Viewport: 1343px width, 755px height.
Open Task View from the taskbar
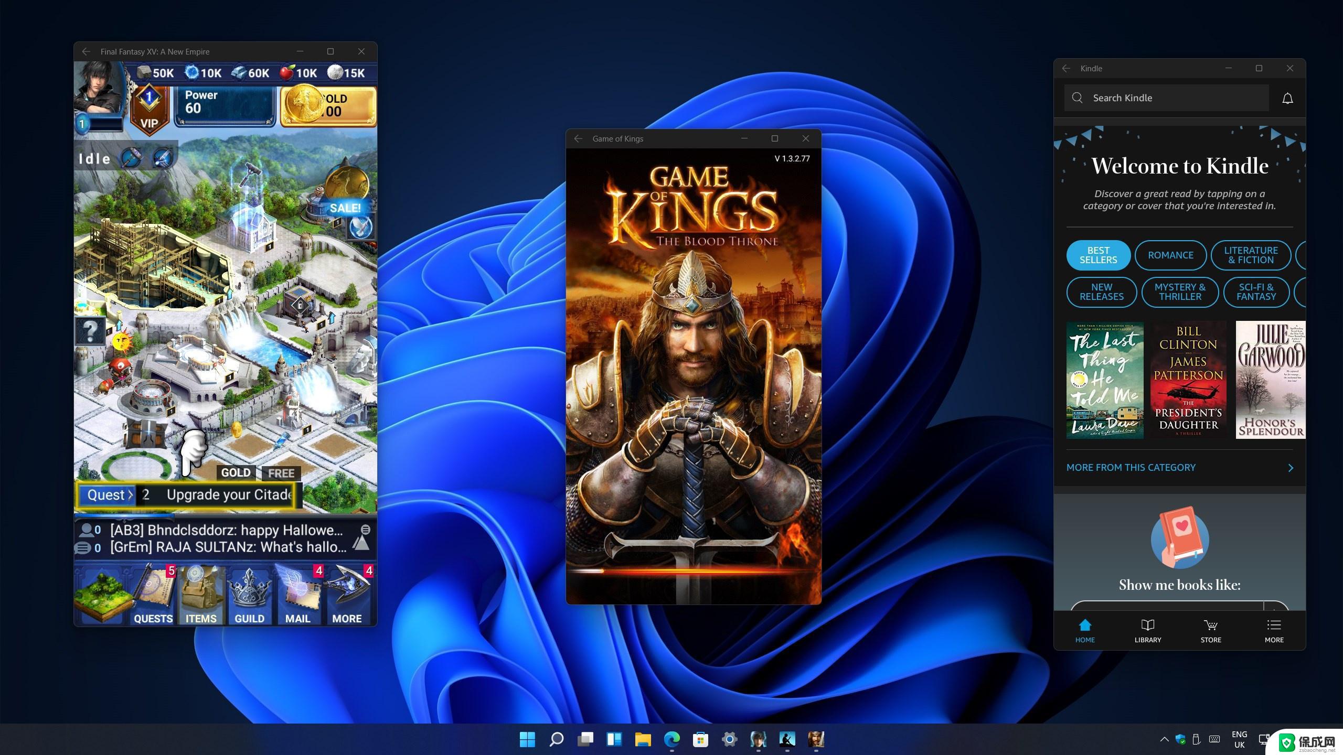[585, 739]
